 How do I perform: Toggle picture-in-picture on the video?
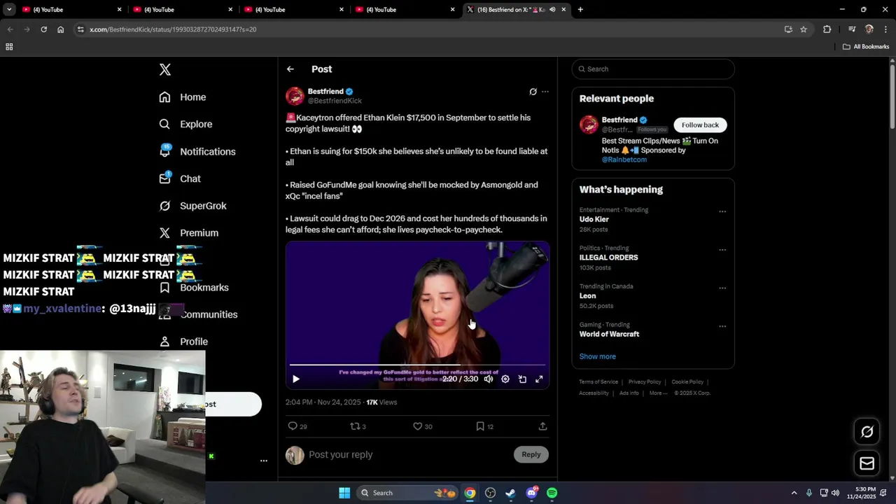522,379
